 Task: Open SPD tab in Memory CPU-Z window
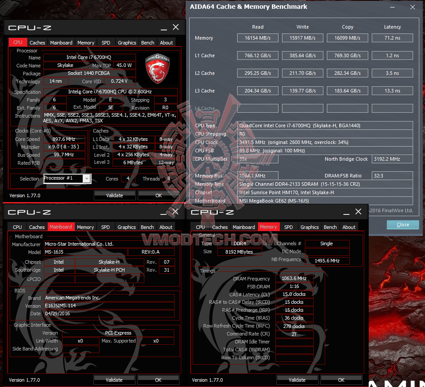(289, 227)
